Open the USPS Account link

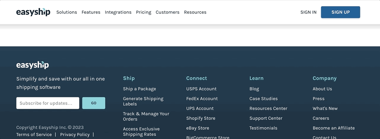tap(201, 89)
